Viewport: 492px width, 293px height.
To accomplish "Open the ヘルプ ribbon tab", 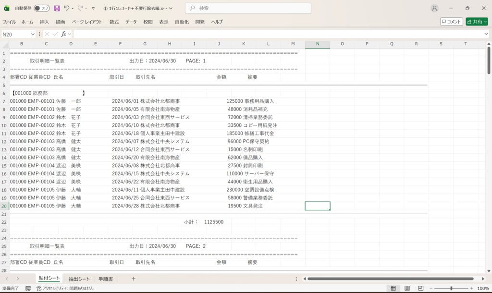I will click(217, 22).
